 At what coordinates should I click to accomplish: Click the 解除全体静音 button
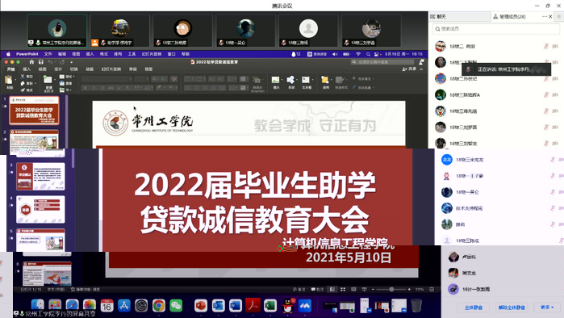512,308
